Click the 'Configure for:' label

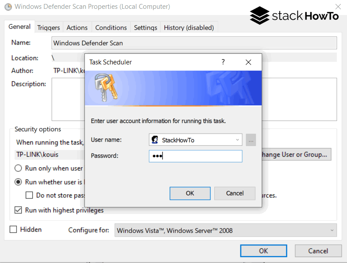(89, 230)
